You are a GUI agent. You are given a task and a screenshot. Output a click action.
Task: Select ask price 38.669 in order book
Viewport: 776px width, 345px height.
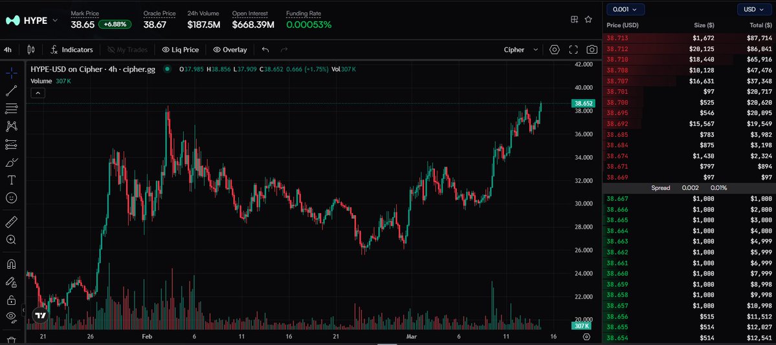click(x=617, y=177)
